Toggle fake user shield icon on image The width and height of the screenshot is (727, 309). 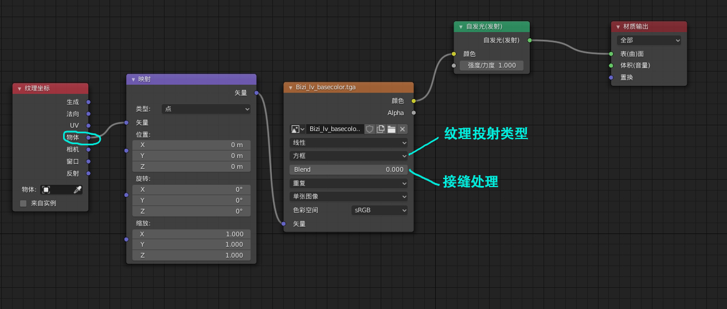point(370,129)
